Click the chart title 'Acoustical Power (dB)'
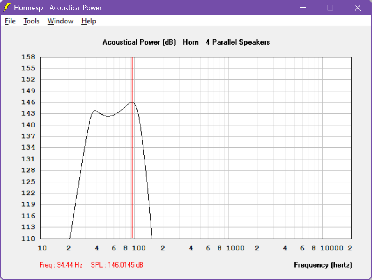Screen dimensions: 372x280 click(x=139, y=42)
